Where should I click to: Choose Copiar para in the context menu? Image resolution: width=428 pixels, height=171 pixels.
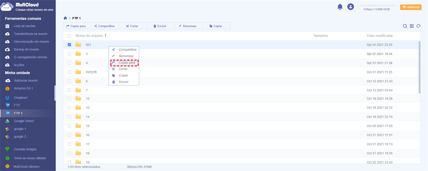(x=124, y=63)
